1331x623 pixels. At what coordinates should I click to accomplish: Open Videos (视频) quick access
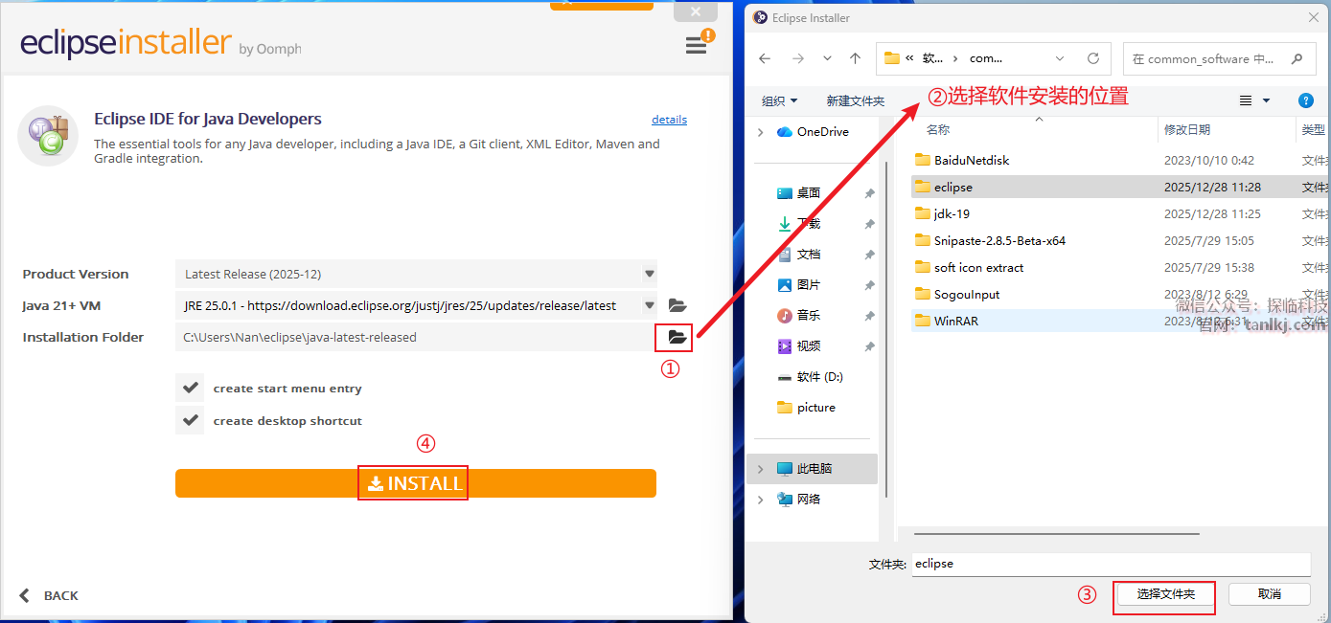[808, 345]
